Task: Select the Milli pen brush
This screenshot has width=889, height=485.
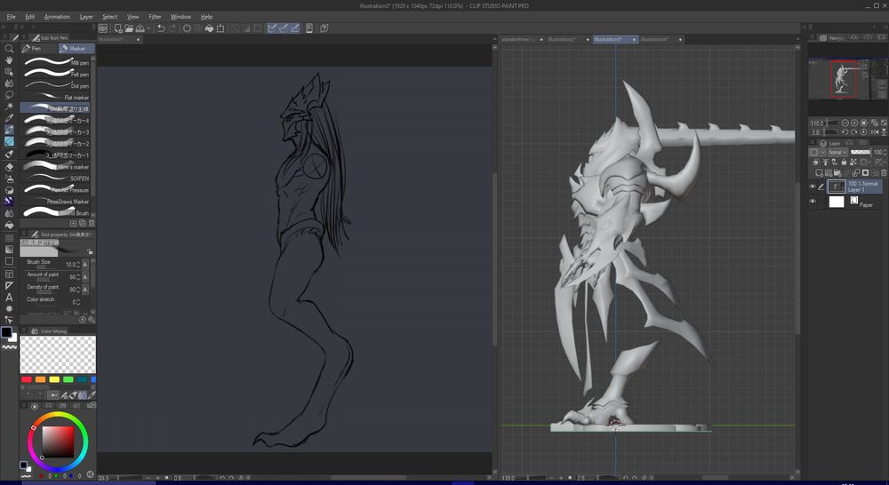Action: click(55, 62)
